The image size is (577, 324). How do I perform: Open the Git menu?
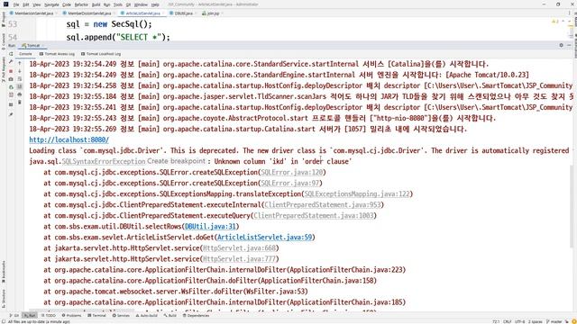128,4
